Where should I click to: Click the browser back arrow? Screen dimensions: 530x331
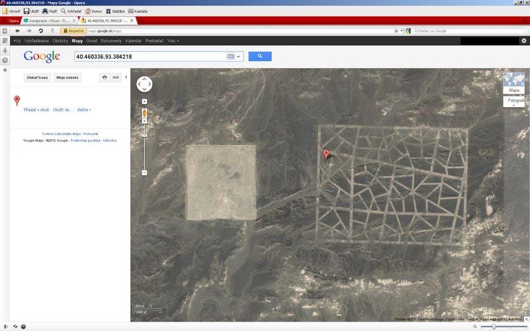[x=19, y=30]
